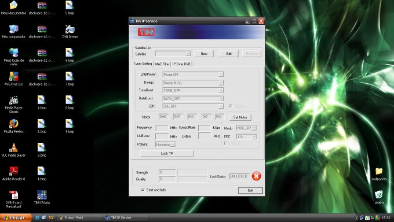
Task: Open the Iniciar start menu
Action: pyautogui.click(x=16, y=217)
